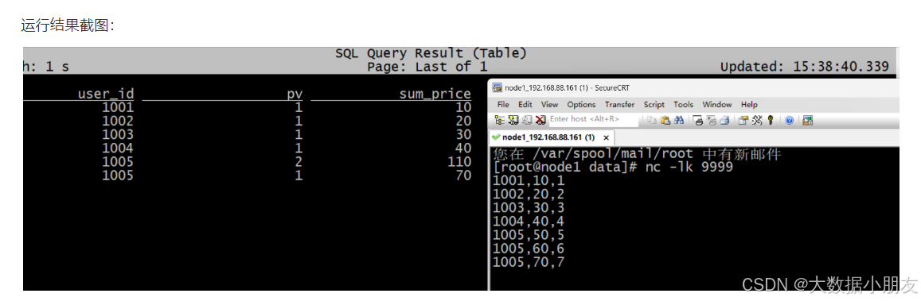Viewport: 921px width, 301px height.
Task: Click the pv column header
Action: click(x=295, y=94)
